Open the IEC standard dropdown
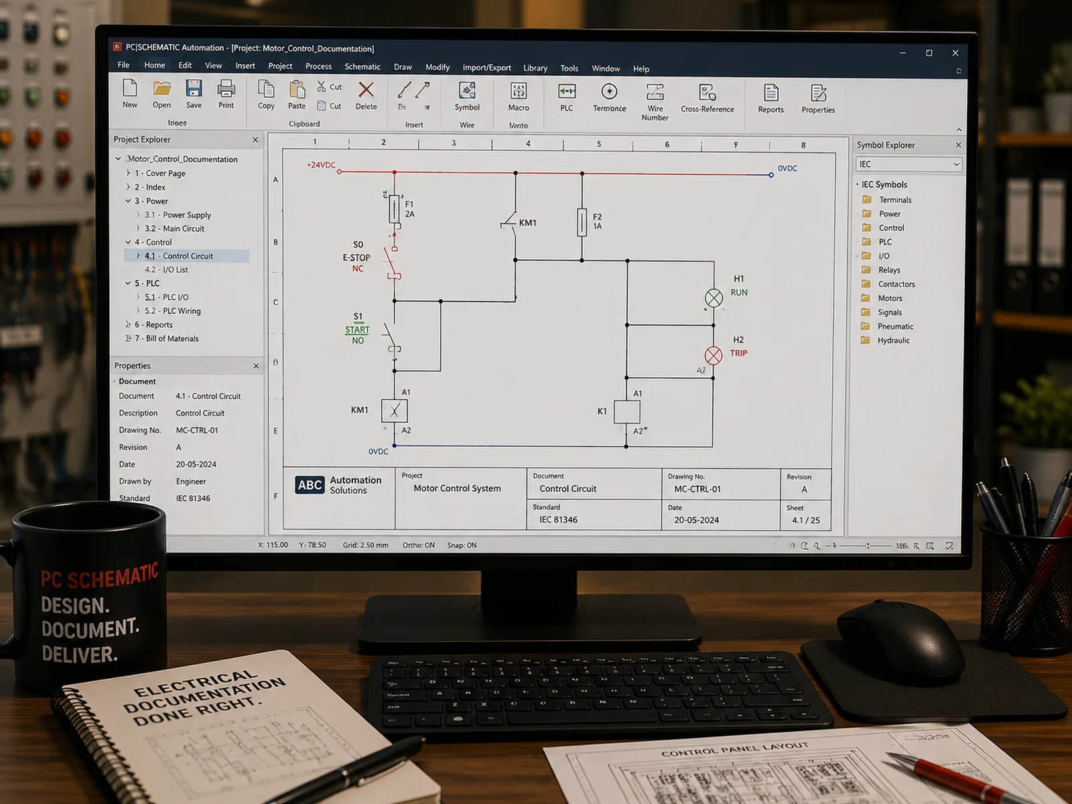 pyautogui.click(x=909, y=164)
